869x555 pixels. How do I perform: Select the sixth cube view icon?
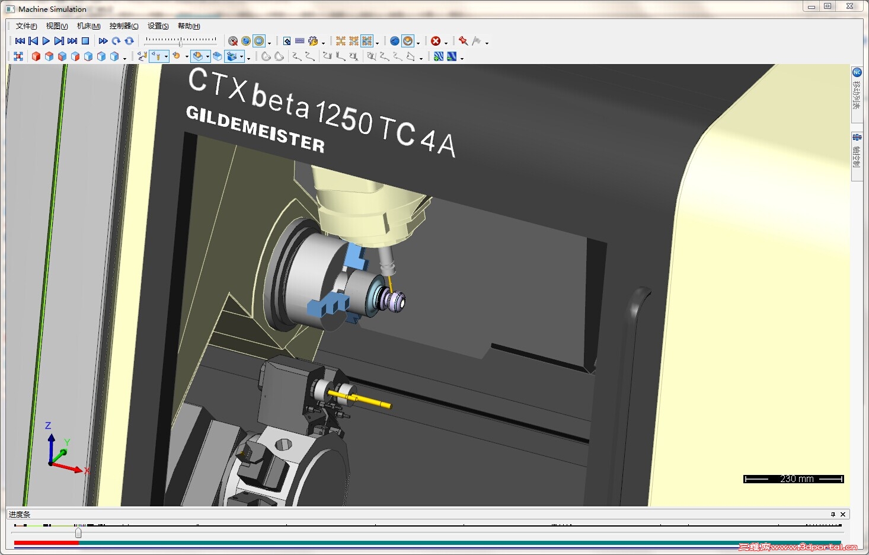tap(101, 56)
